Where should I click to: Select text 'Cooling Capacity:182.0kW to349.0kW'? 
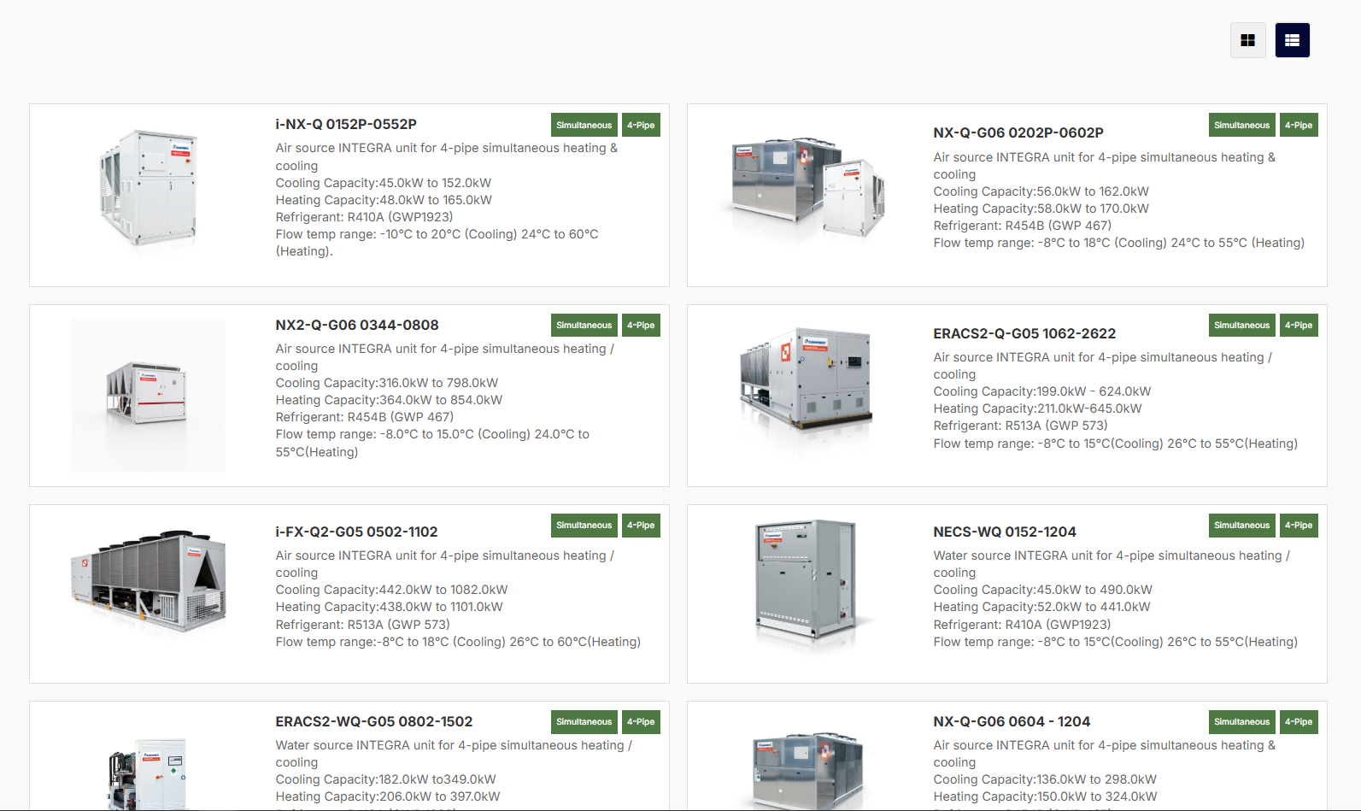coord(385,779)
